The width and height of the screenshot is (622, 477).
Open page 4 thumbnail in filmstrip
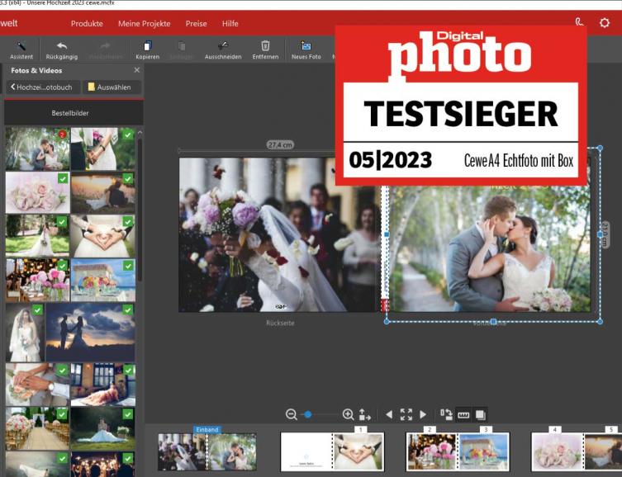pos(557,451)
